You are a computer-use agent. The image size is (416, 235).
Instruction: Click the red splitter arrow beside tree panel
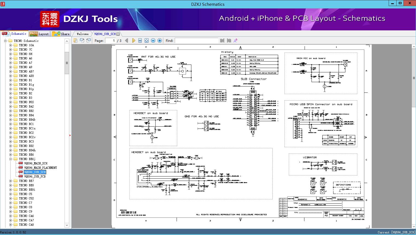[x=70, y=135]
